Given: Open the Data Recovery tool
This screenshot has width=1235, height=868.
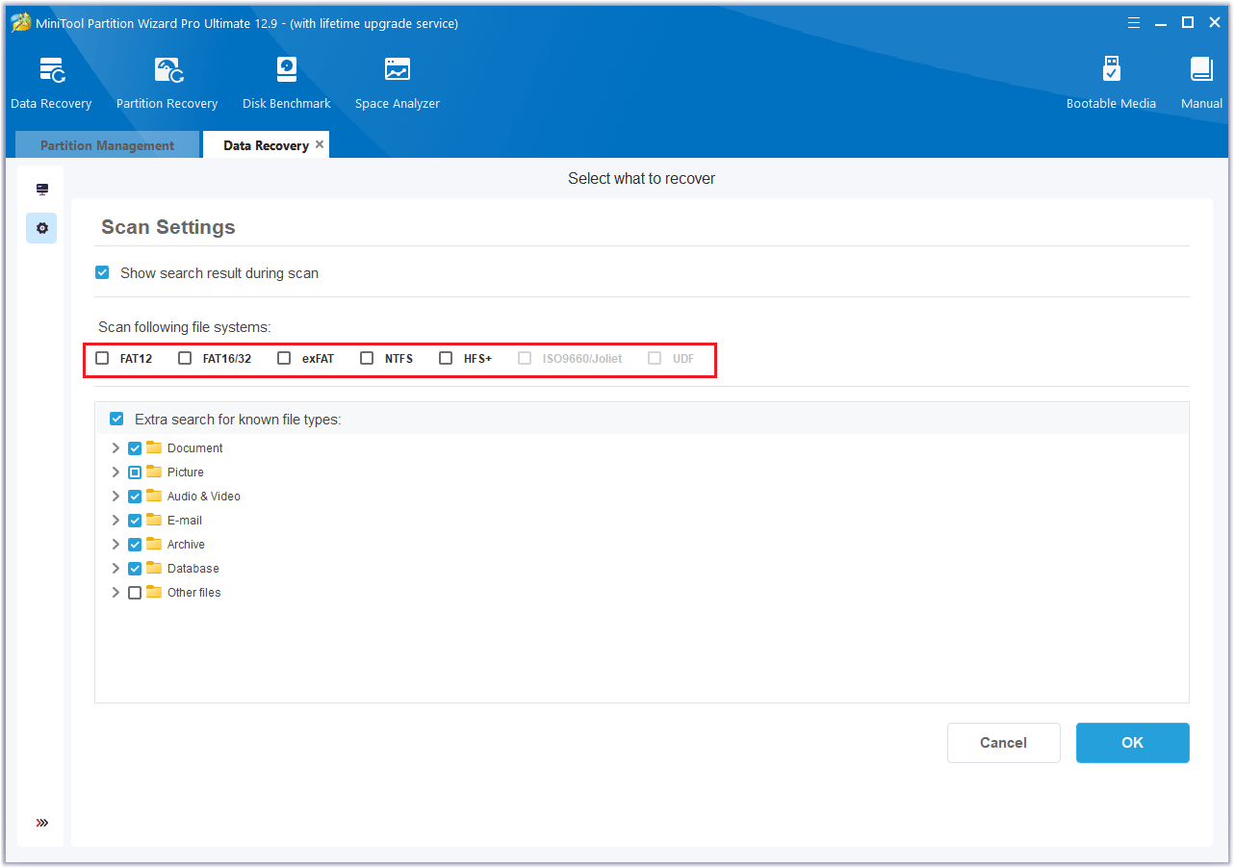Looking at the screenshot, I should [51, 83].
